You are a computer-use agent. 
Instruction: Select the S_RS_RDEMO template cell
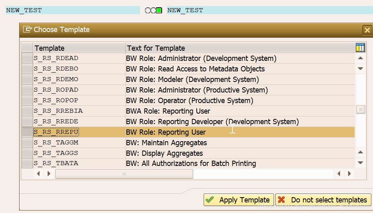(x=79, y=80)
